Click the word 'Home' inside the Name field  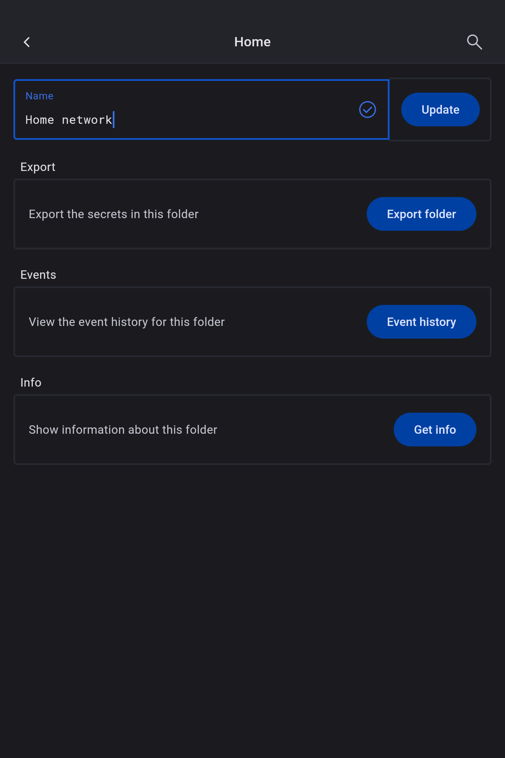[40, 120]
